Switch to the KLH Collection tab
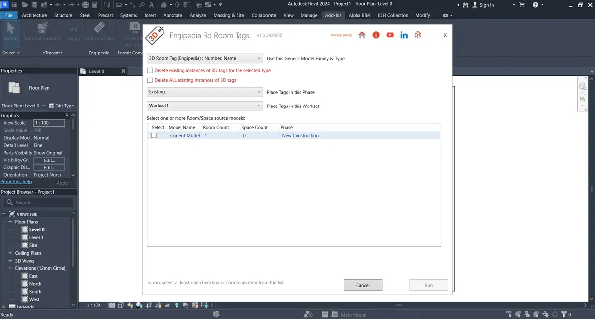The height and width of the screenshot is (319, 595). pos(393,15)
